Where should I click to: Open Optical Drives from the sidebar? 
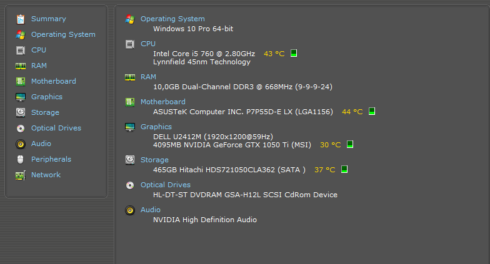[56, 128]
